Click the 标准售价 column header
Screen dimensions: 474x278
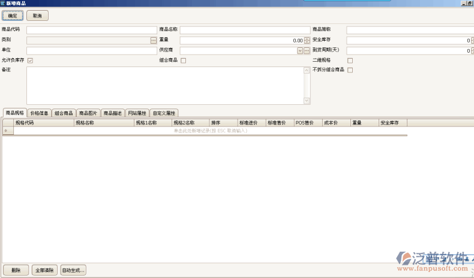280,123
